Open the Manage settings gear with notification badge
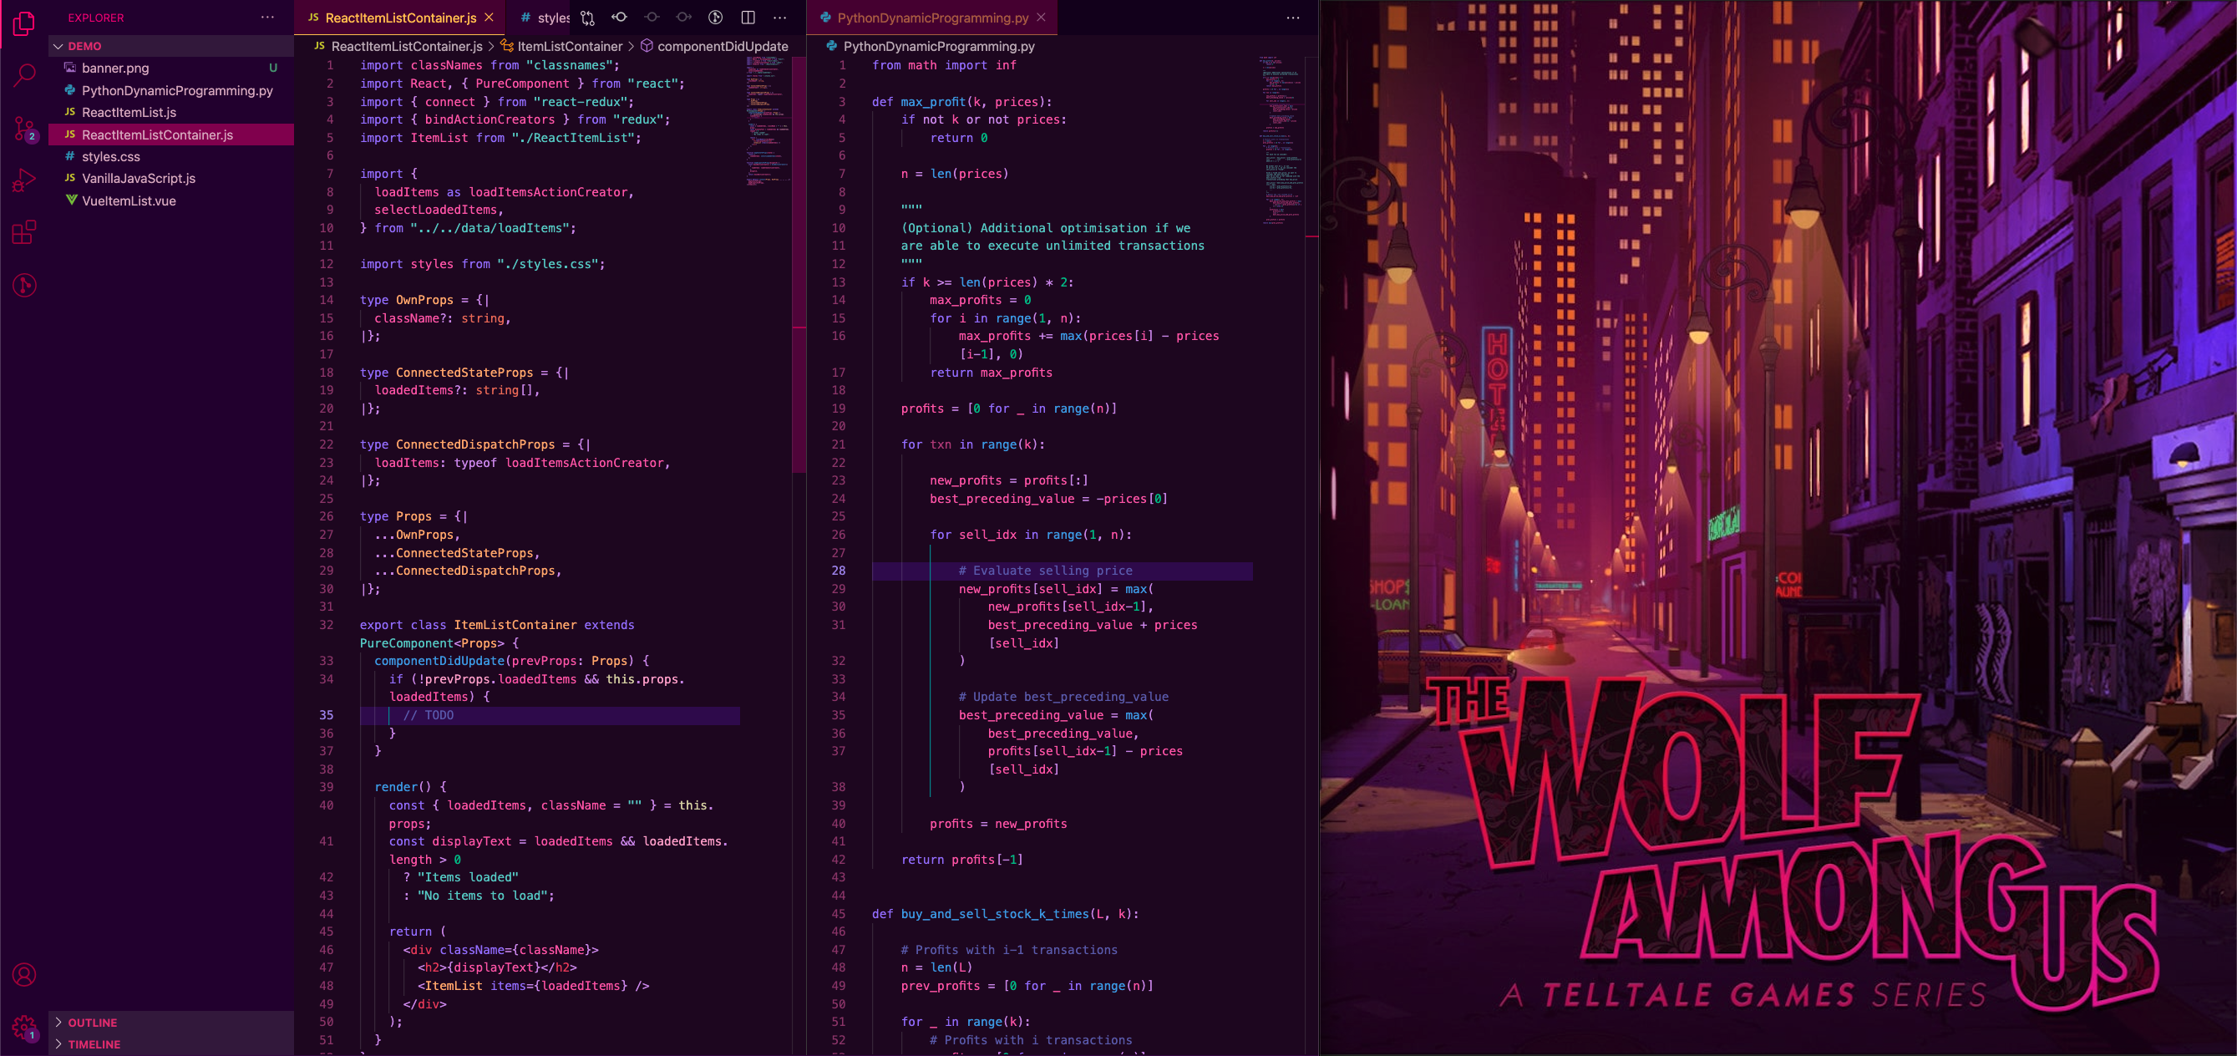This screenshot has height=1056, width=2237. point(23,1028)
